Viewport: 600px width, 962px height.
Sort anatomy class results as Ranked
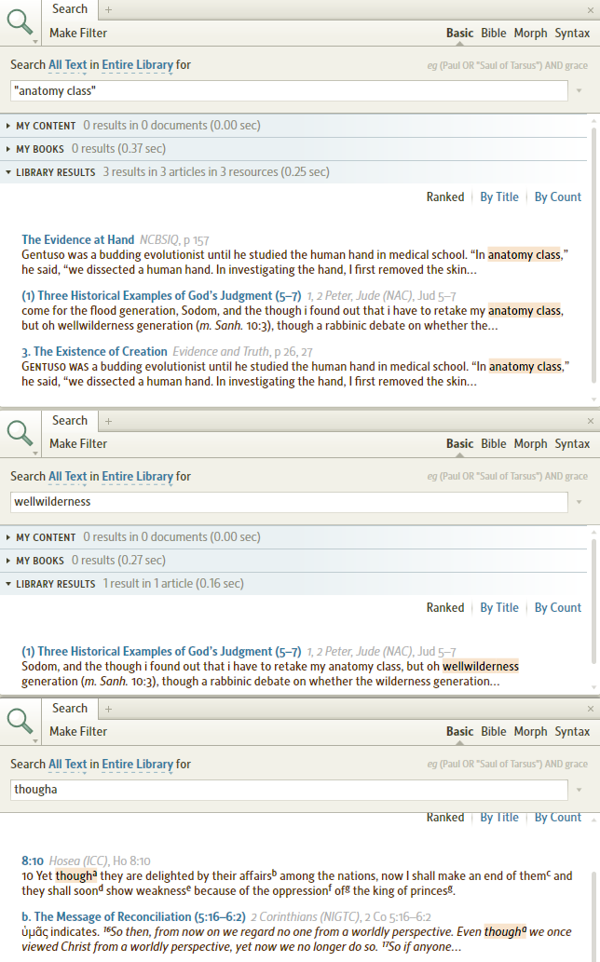click(444, 196)
